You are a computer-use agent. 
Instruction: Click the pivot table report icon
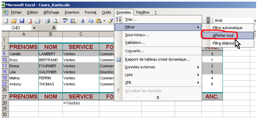click(x=118, y=60)
